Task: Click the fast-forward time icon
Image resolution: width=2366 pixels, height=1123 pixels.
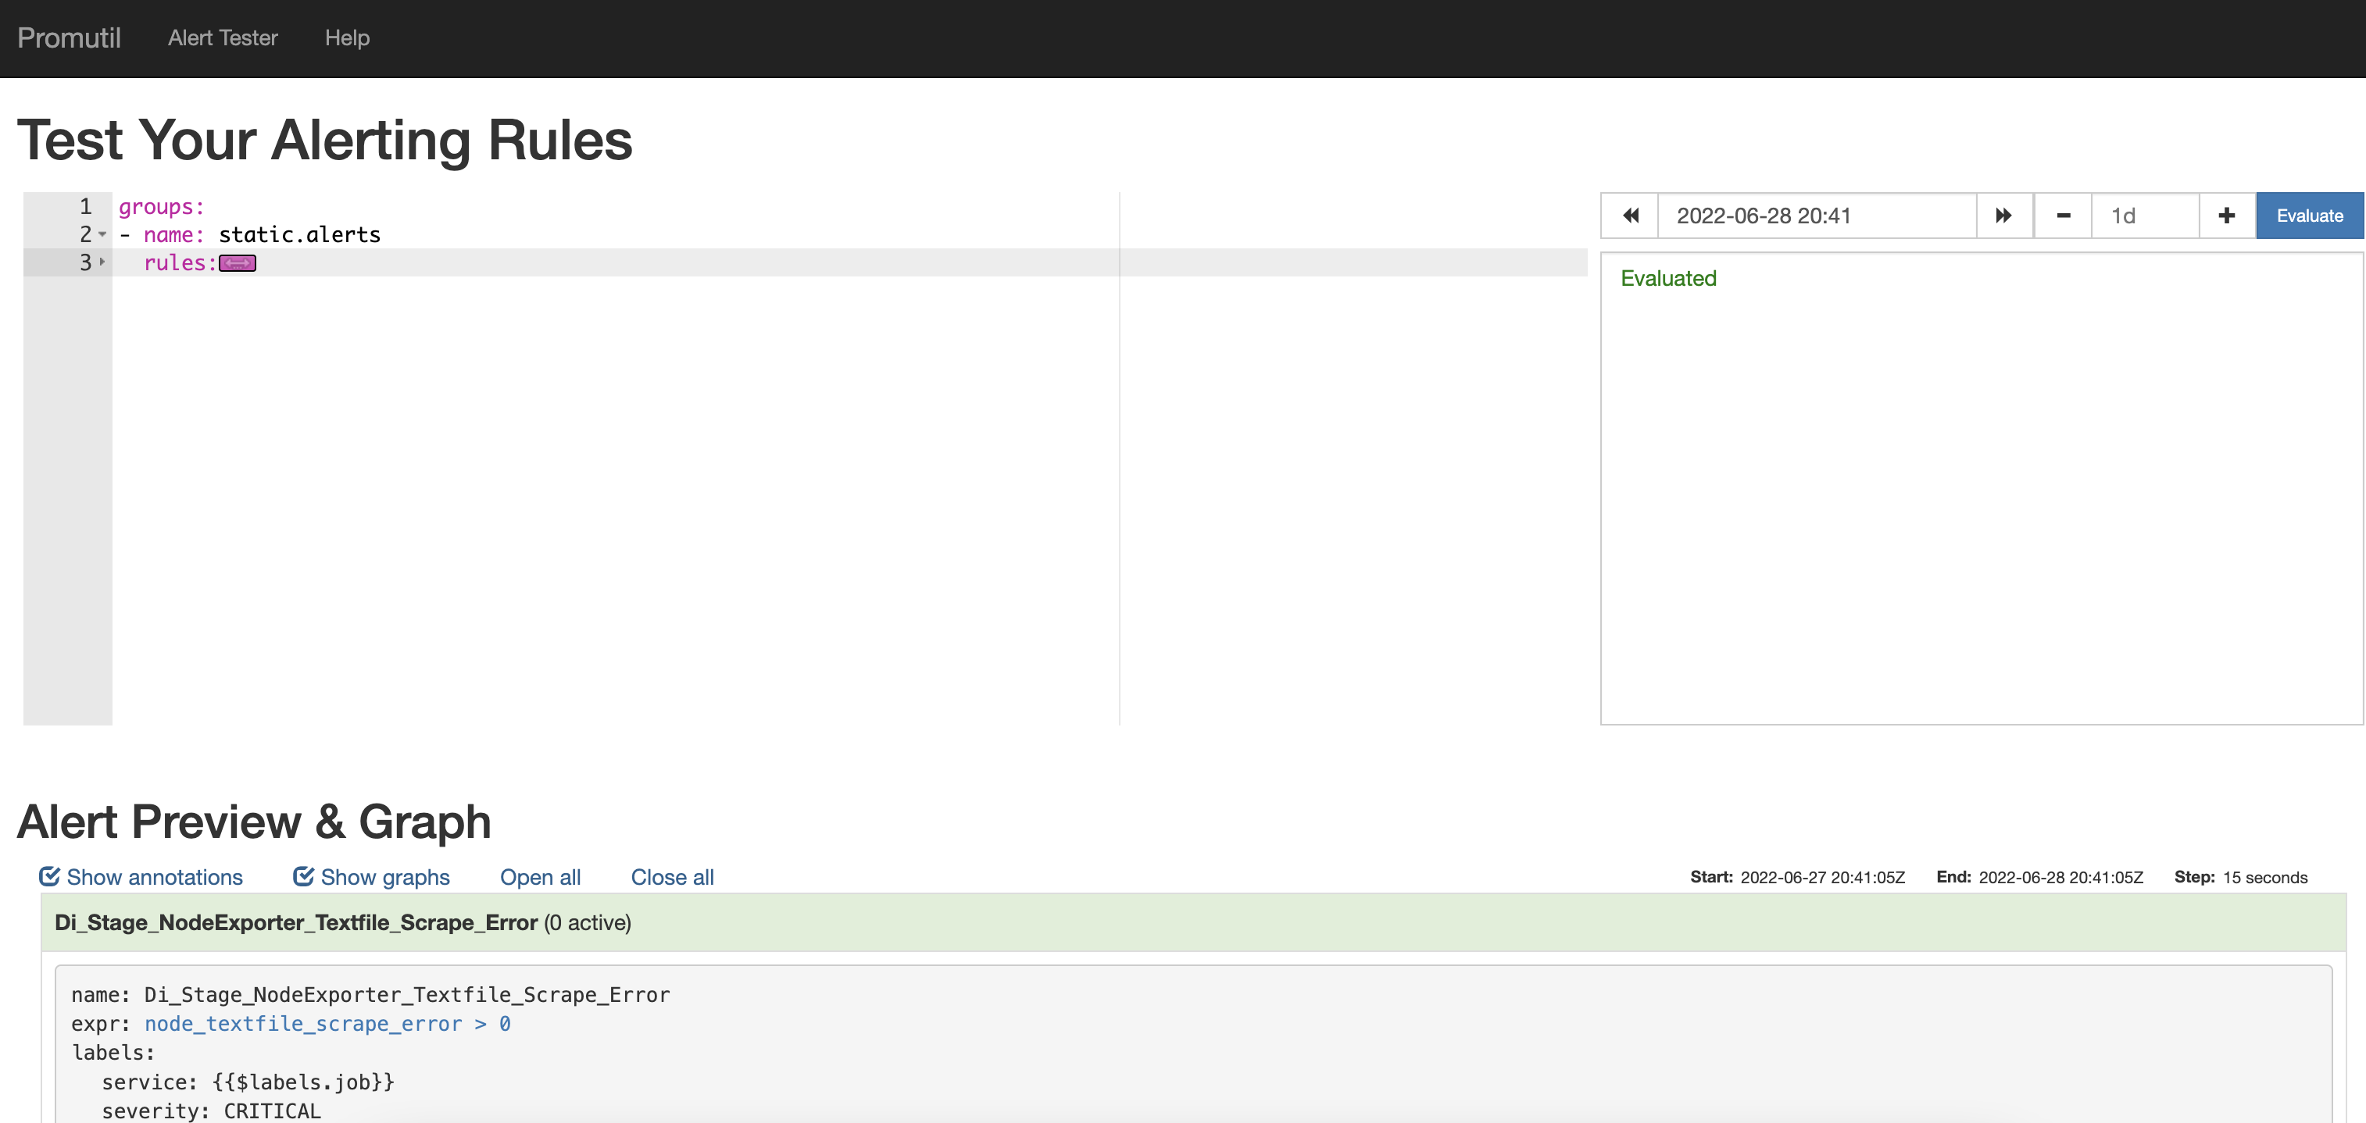Action: point(2003,216)
